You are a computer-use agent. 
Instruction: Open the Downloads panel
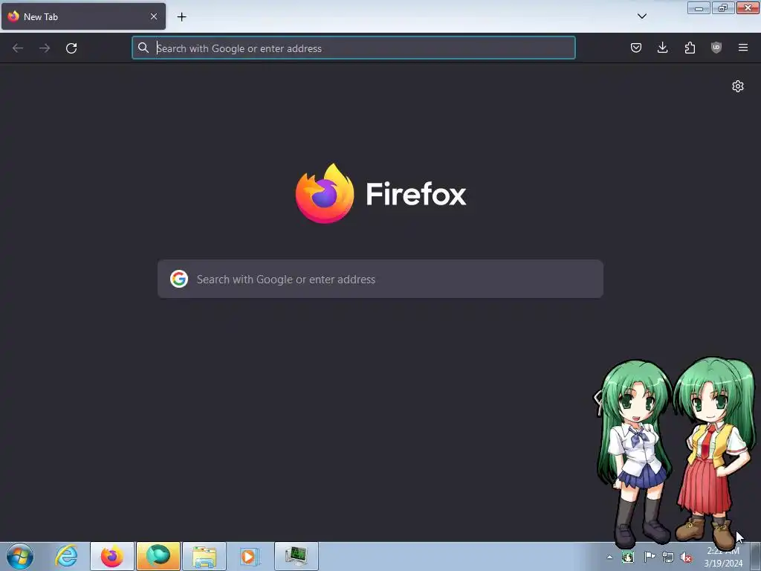click(x=662, y=48)
